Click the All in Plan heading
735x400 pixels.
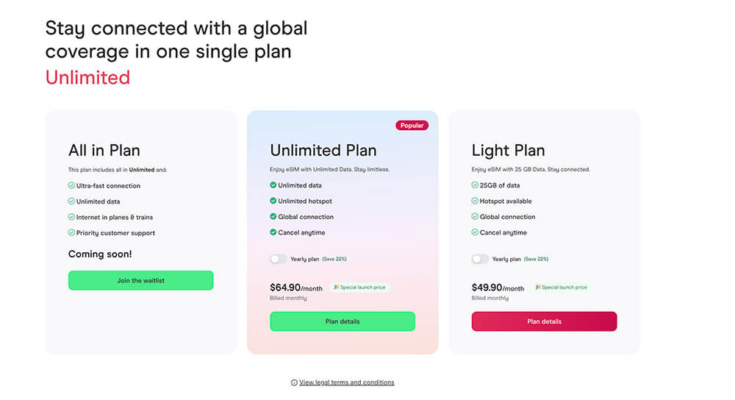[x=104, y=151]
